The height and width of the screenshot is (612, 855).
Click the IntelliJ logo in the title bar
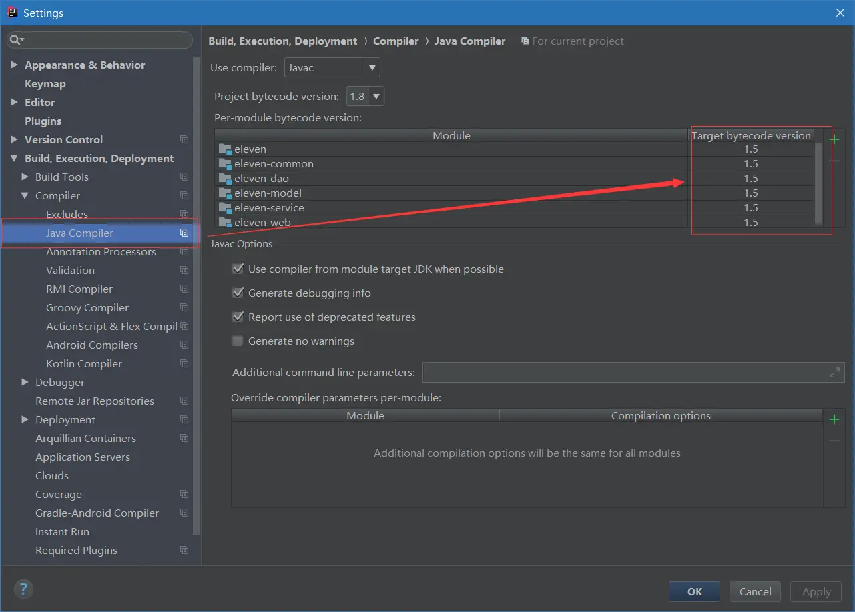(12, 13)
